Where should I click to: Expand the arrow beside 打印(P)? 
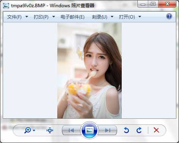click(x=54, y=17)
